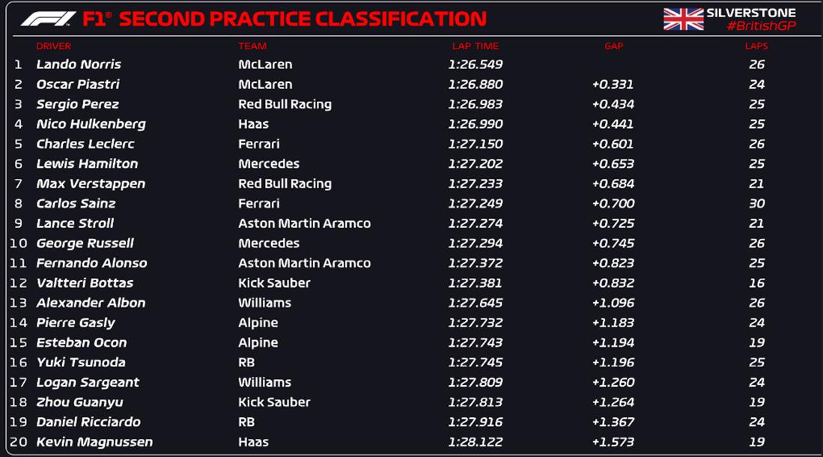Select the DRIVER column header
Viewport: 823px width, 457px height.
[x=53, y=46]
